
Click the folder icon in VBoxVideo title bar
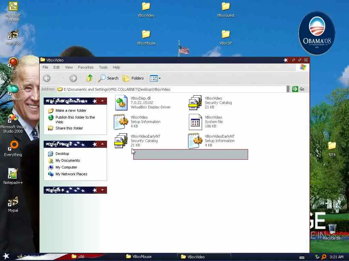[x=43, y=60]
